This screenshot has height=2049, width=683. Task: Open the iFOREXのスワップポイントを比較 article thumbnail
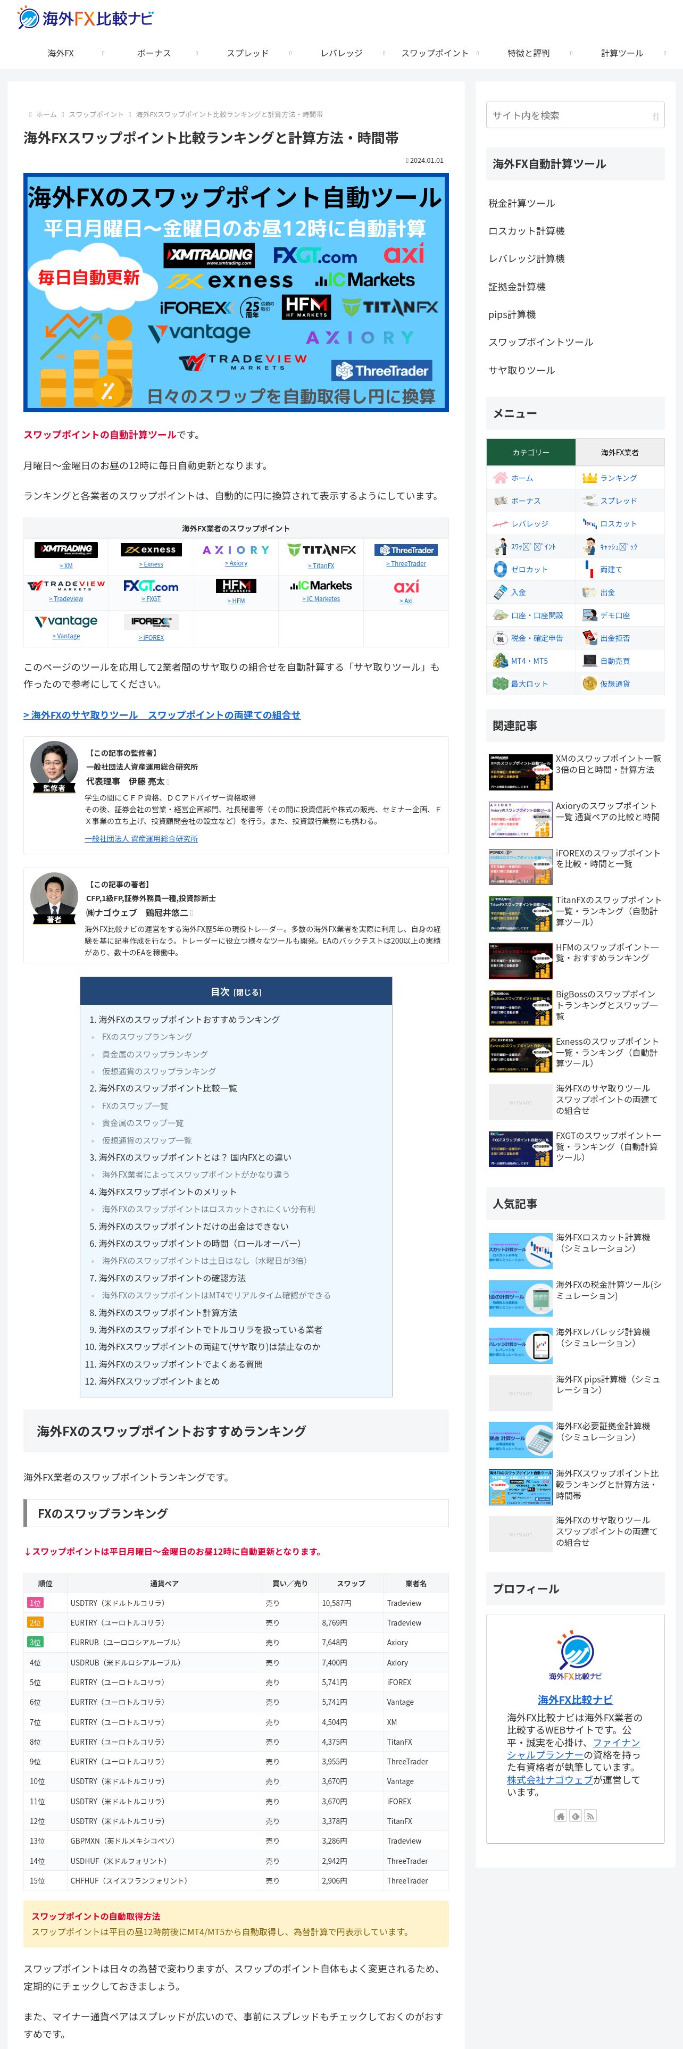[x=520, y=867]
